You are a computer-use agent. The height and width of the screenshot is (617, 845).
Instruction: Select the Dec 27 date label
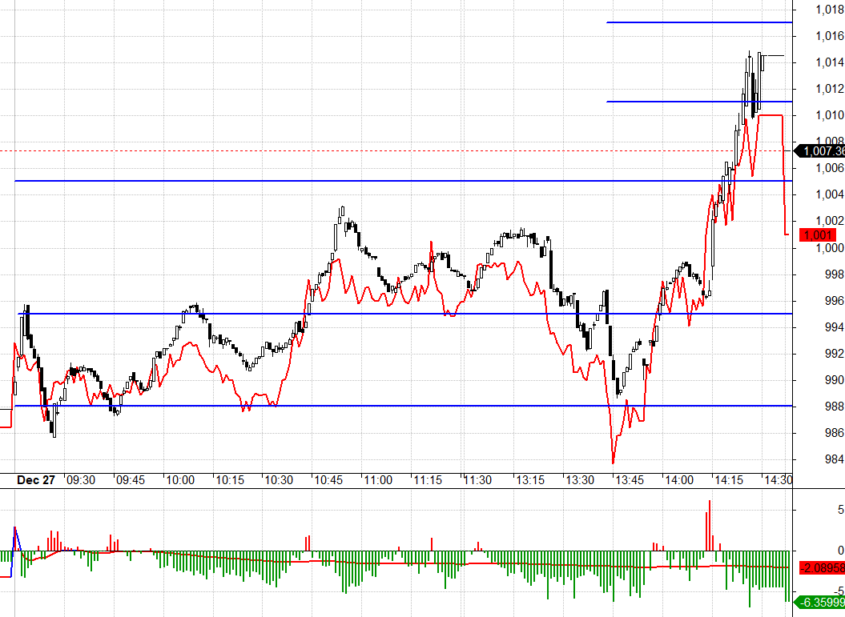pyautogui.click(x=35, y=479)
